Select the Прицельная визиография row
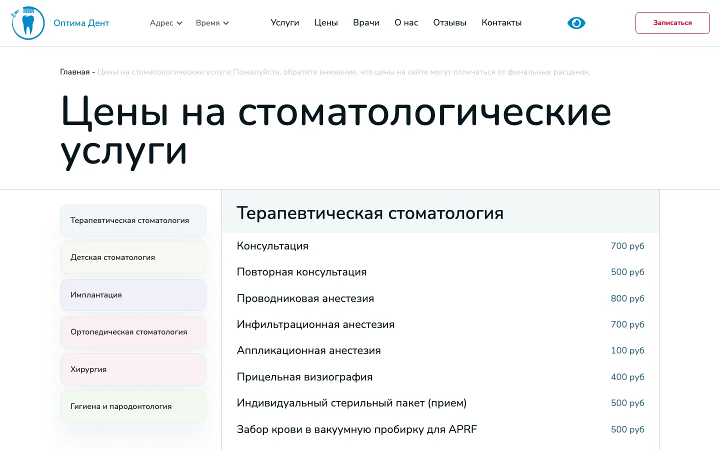The height and width of the screenshot is (450, 720). tap(440, 377)
